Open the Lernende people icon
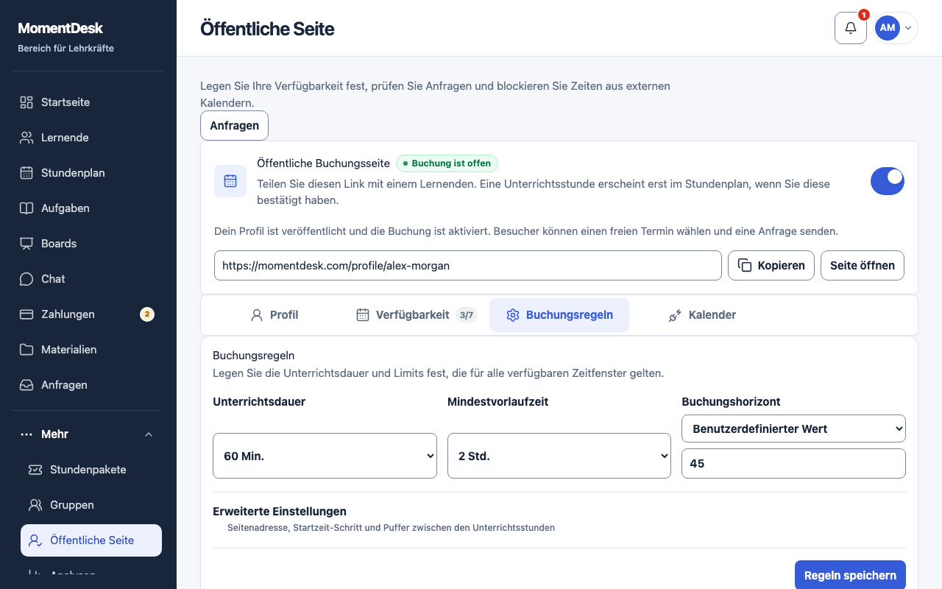This screenshot has height=589, width=942. point(26,138)
